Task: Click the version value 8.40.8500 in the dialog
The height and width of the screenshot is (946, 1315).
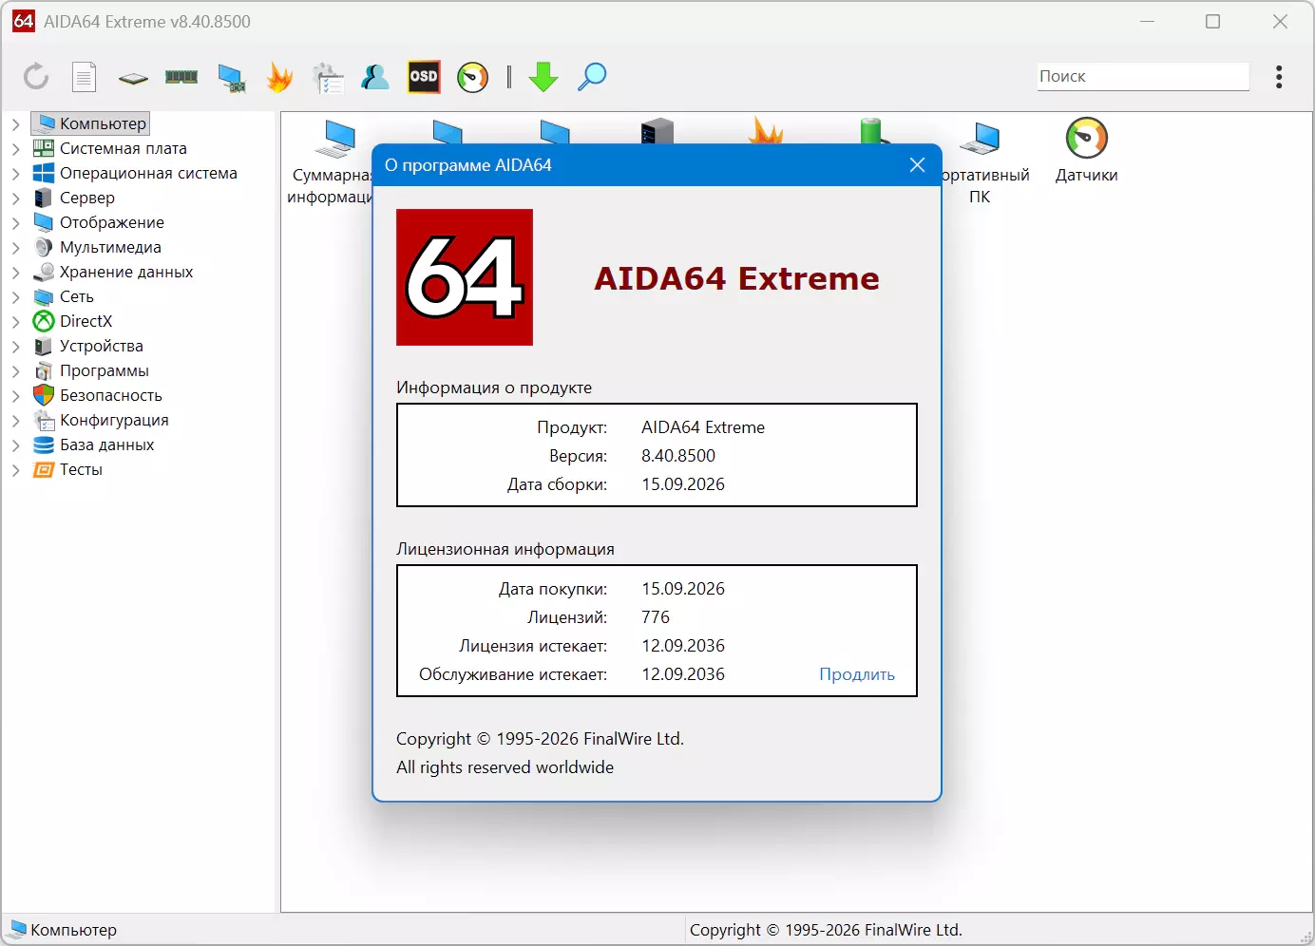Action: pos(678,456)
